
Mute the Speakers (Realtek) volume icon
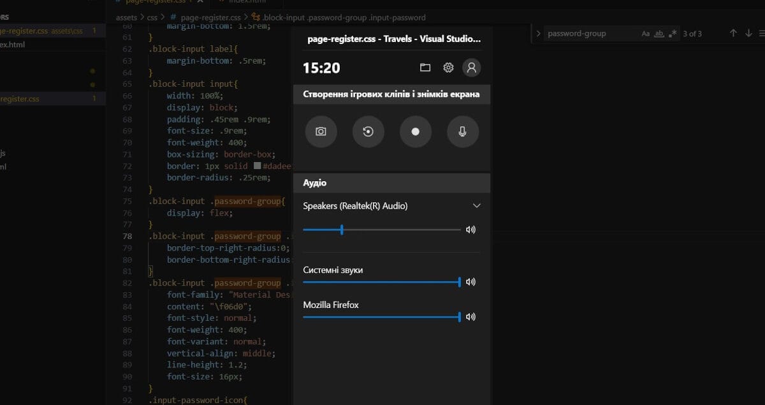coord(470,230)
